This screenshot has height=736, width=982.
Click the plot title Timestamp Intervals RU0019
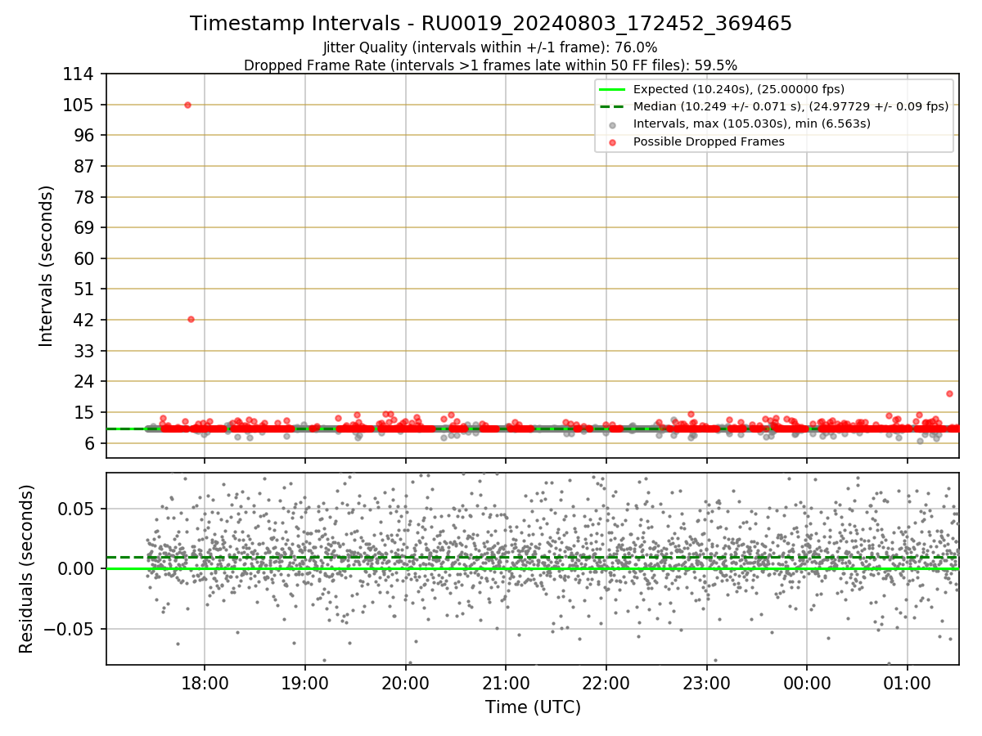point(491,24)
